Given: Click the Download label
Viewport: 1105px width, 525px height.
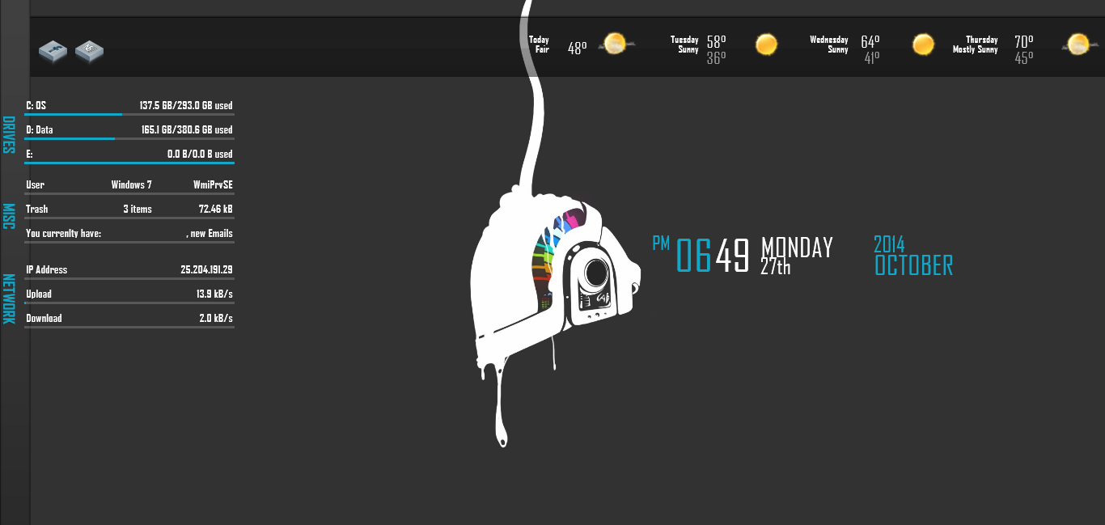Looking at the screenshot, I should tap(44, 318).
